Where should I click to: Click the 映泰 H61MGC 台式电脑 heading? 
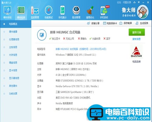[x=65, y=32]
